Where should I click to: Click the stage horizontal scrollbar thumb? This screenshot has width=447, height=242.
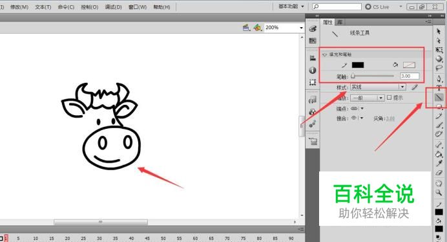click(101, 222)
